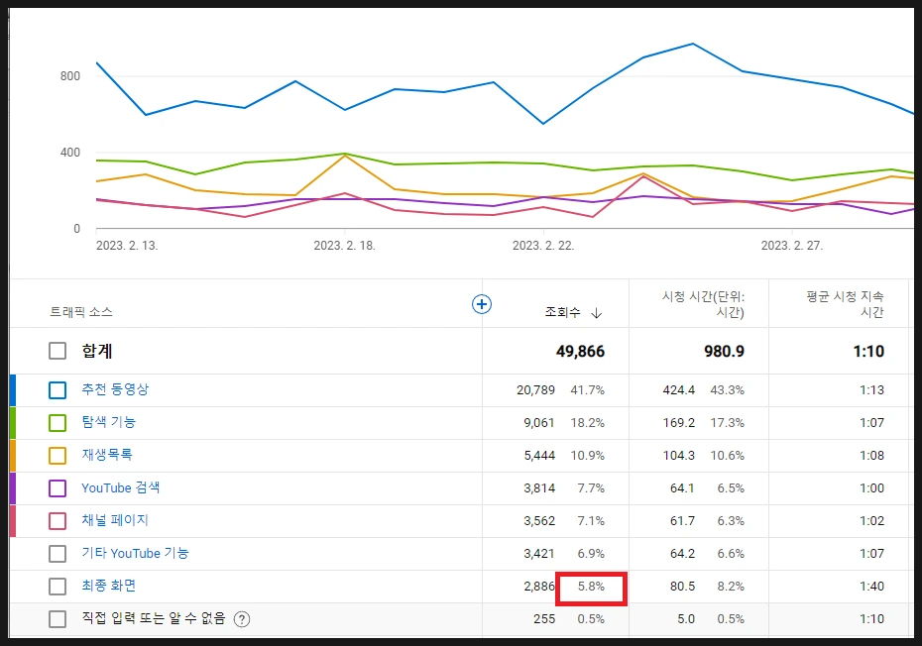Screen dimensions: 922x646
Task: Click the views value 5,444
Action: (539, 456)
